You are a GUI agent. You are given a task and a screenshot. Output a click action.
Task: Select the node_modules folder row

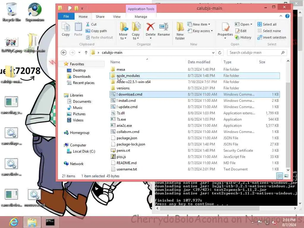[x=194, y=76]
